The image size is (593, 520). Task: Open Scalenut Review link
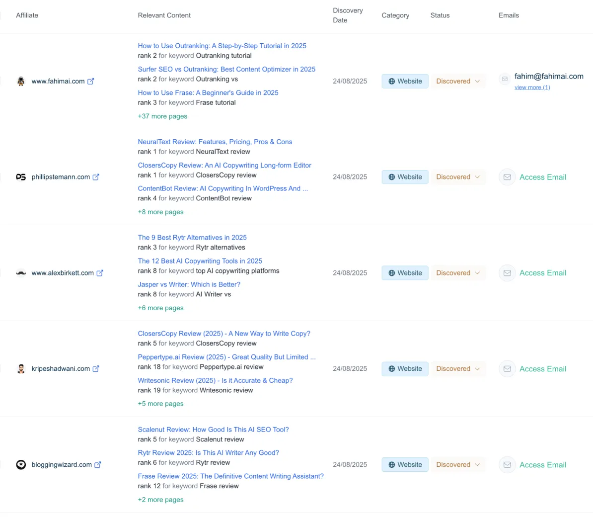213,430
